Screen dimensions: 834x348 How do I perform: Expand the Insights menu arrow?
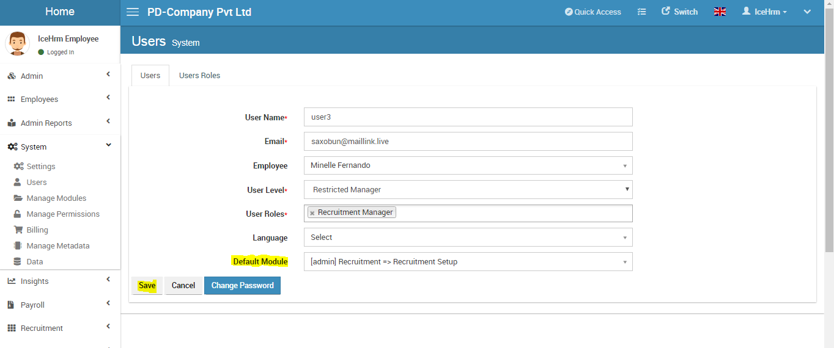(x=108, y=280)
